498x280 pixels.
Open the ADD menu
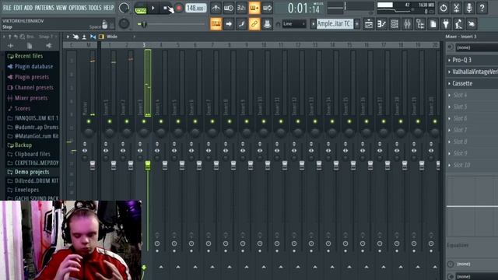28,8
